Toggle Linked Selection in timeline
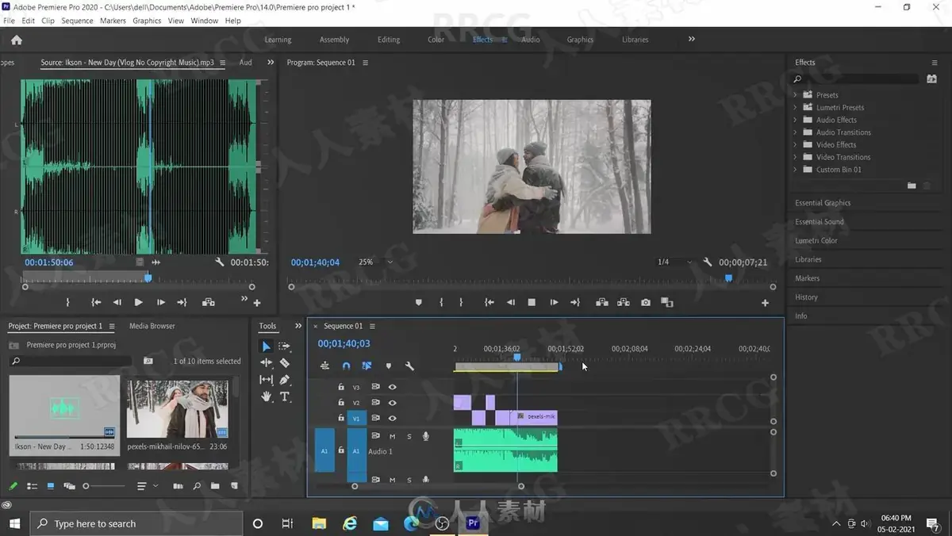This screenshot has width=952, height=536. [x=367, y=366]
